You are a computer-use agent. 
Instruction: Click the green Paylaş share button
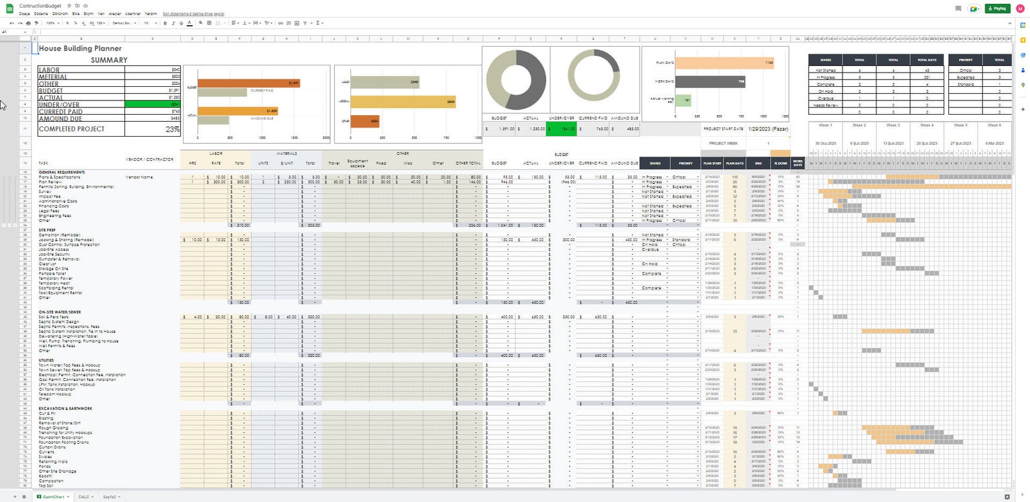click(998, 8)
